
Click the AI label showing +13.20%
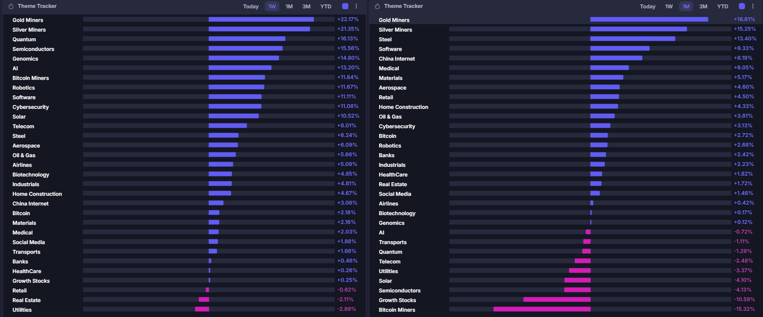pyautogui.click(x=15, y=68)
